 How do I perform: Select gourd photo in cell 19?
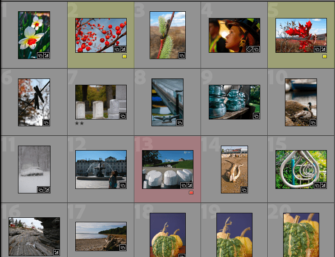tap(234, 235)
